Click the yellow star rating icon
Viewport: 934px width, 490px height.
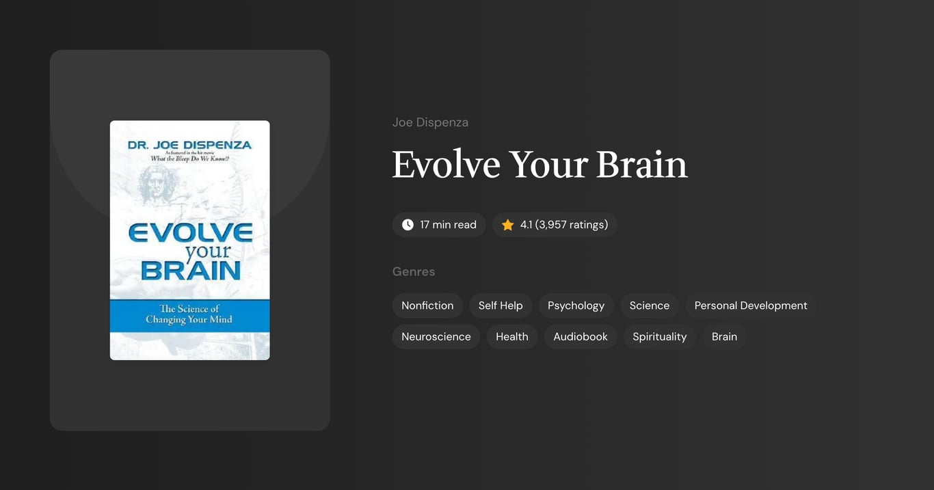click(x=507, y=224)
